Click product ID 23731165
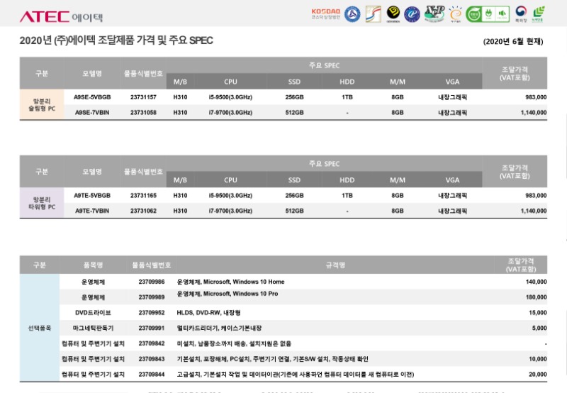The image size is (567, 393). point(143,195)
